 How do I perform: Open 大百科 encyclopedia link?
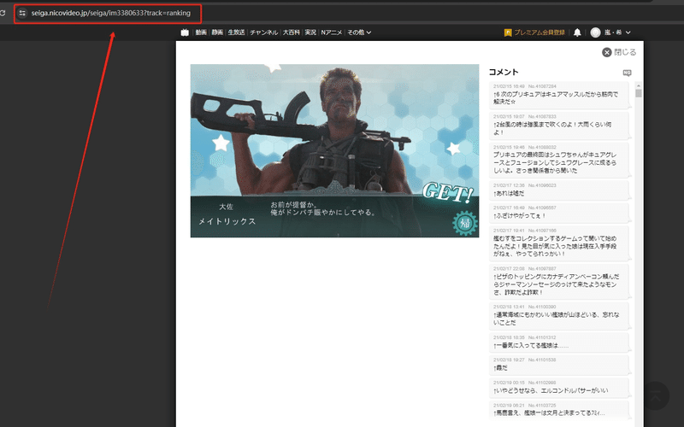click(291, 32)
